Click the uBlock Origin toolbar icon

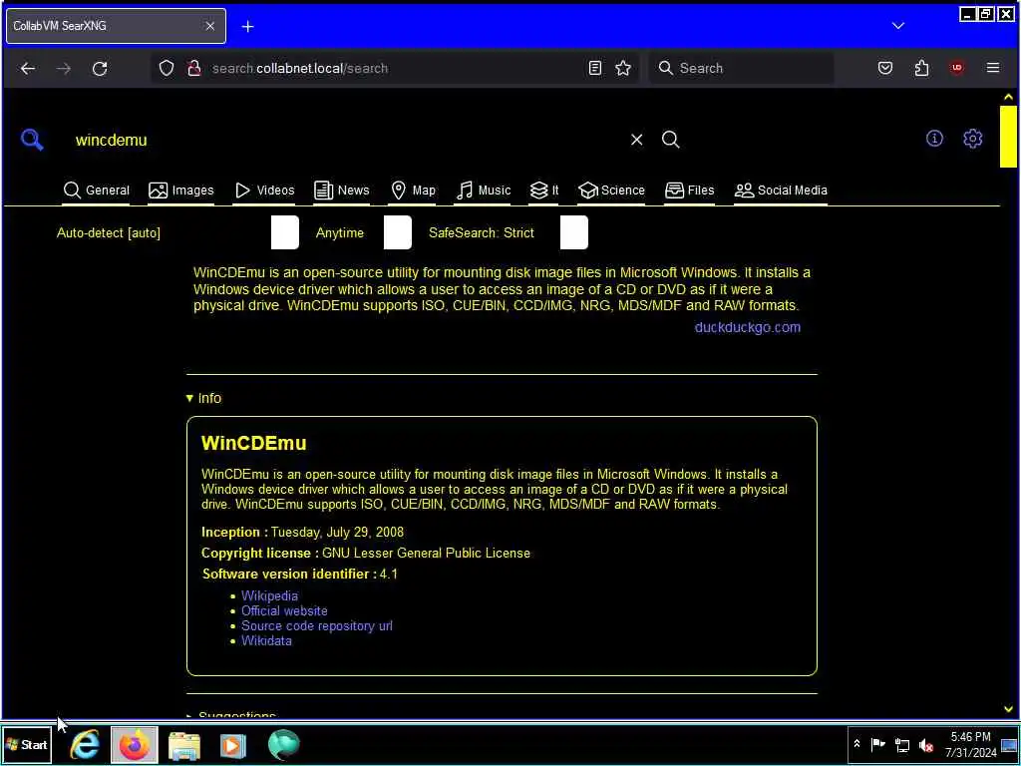point(956,68)
